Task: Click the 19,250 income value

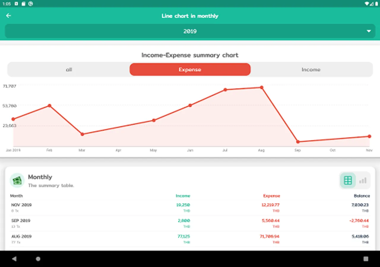Action: tap(183, 205)
